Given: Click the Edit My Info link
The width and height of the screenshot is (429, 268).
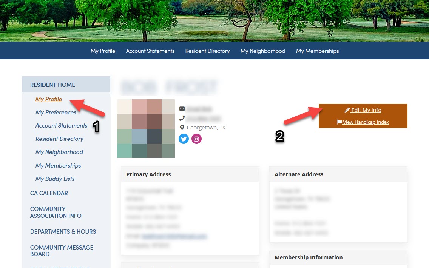Looking at the screenshot, I should [x=366, y=110].
